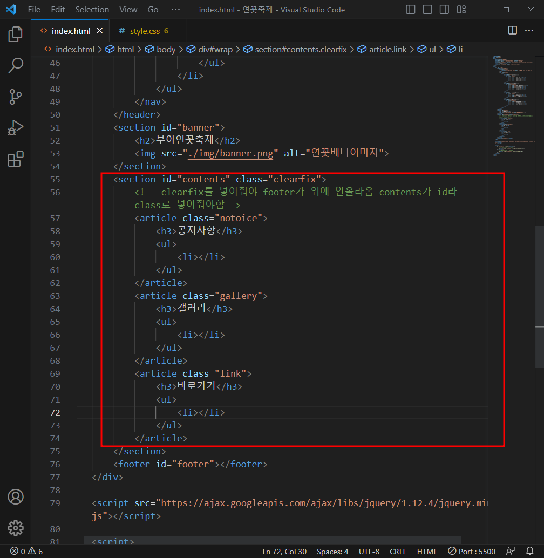Change line ending via CRLF
Screen dimensions: 544x558
click(x=398, y=551)
